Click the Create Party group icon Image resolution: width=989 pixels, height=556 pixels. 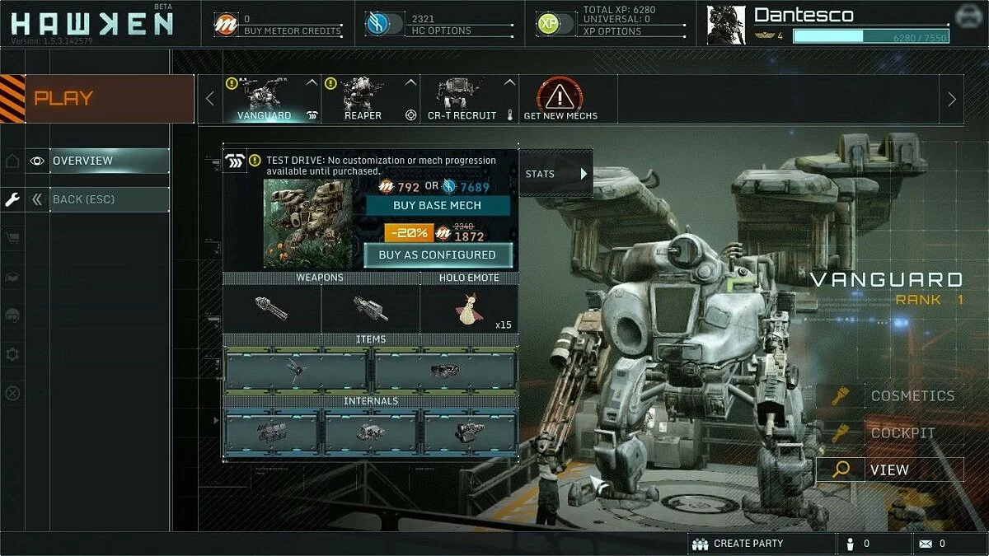(x=701, y=544)
